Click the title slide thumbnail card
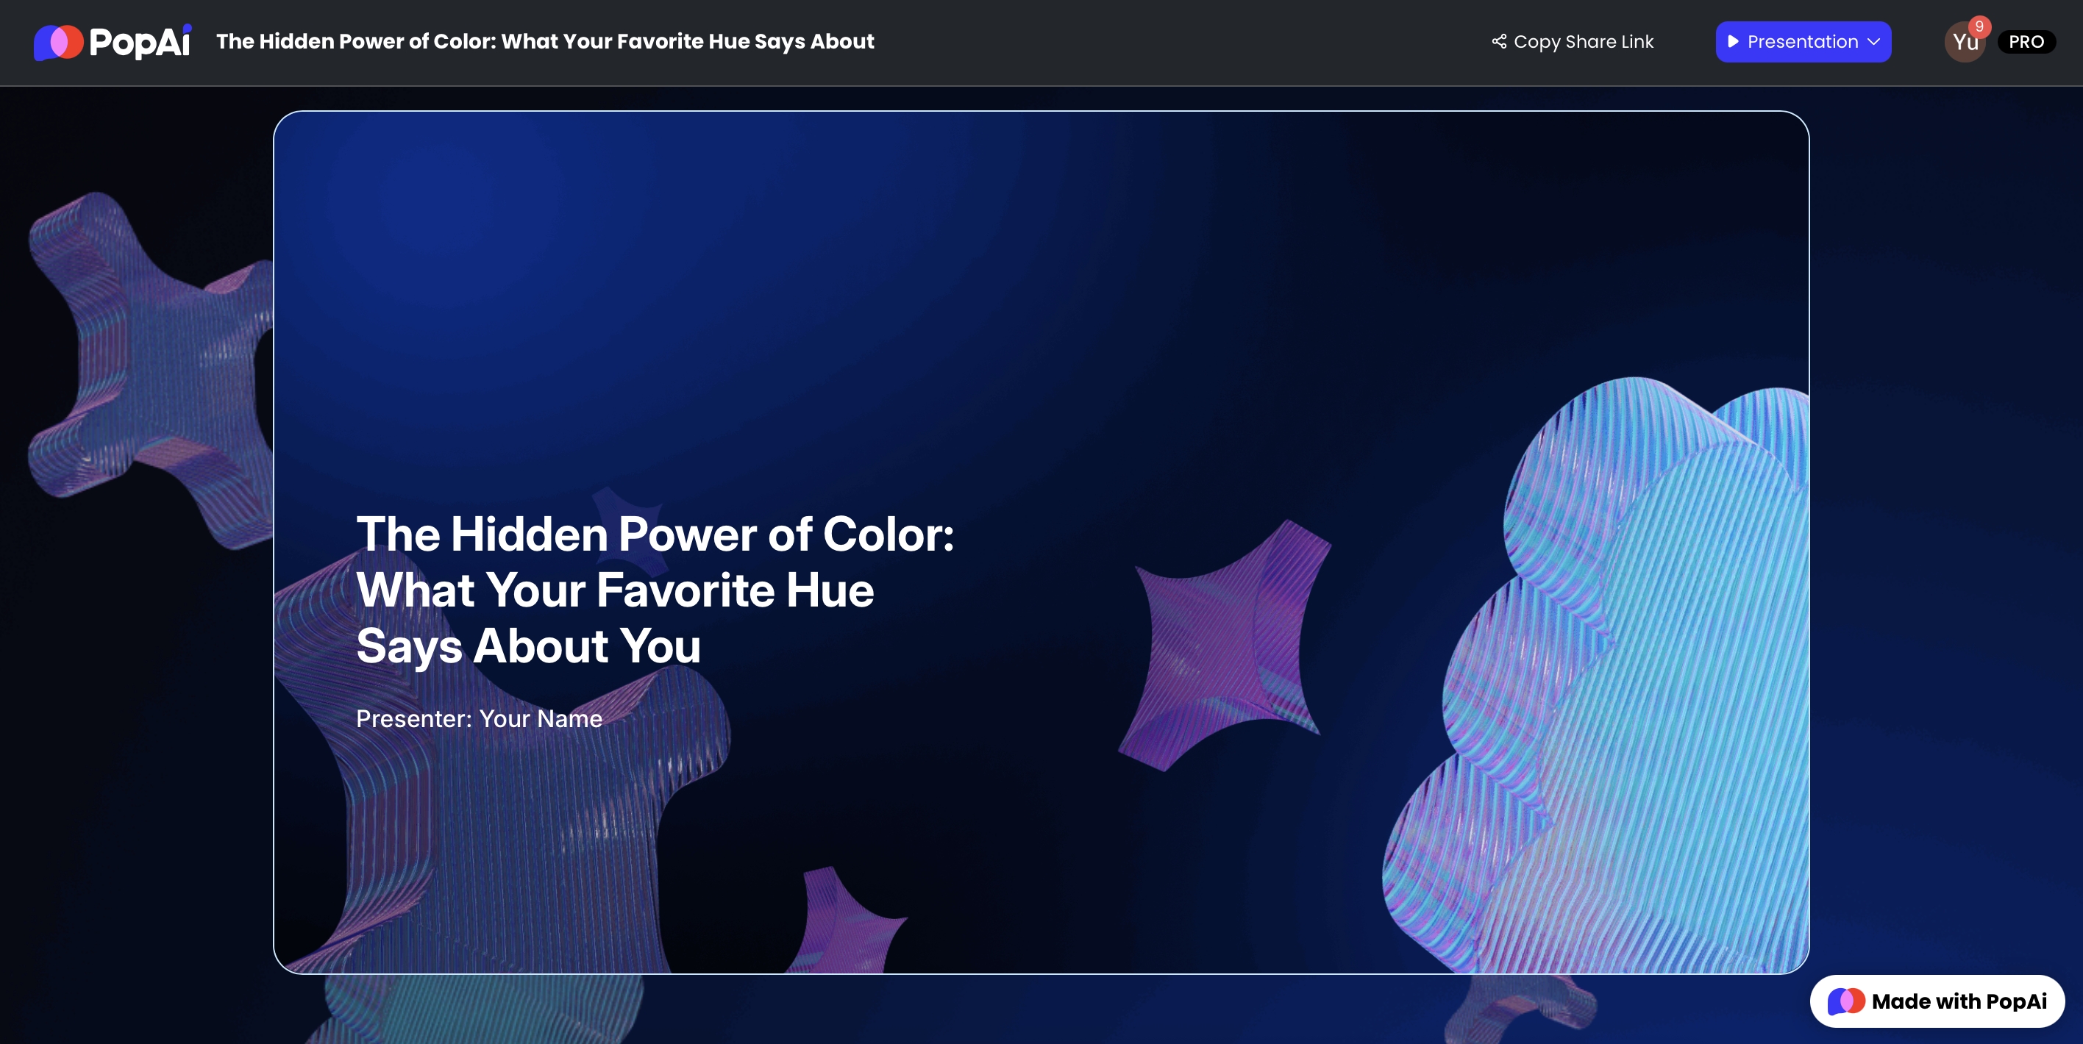Screen dimensions: 2083x1044 (1041, 542)
